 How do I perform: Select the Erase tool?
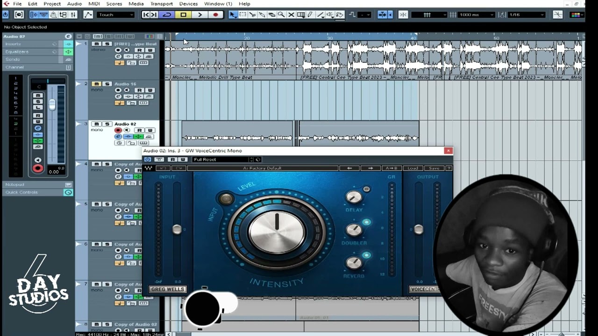[271, 15]
